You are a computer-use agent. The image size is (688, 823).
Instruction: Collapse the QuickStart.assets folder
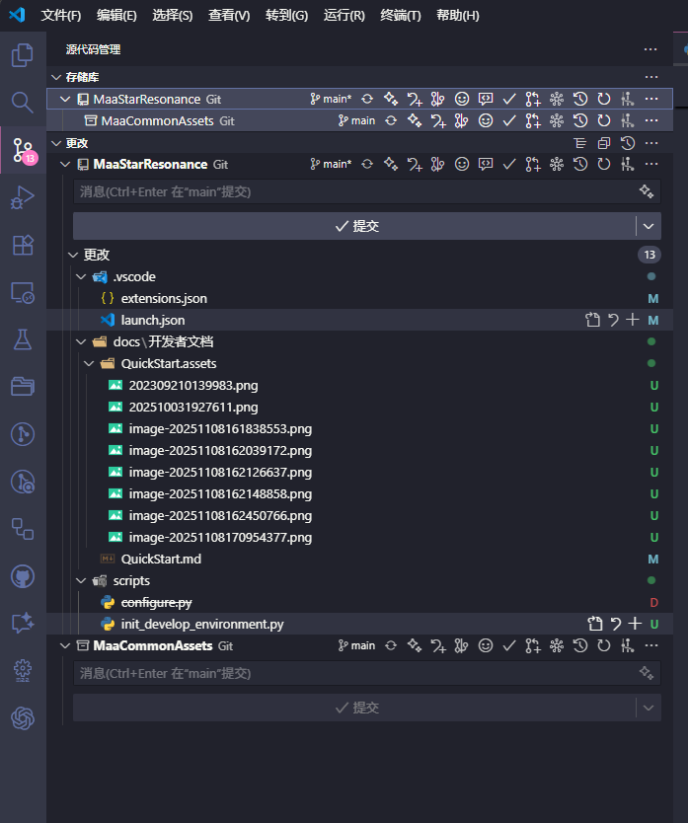pos(89,364)
